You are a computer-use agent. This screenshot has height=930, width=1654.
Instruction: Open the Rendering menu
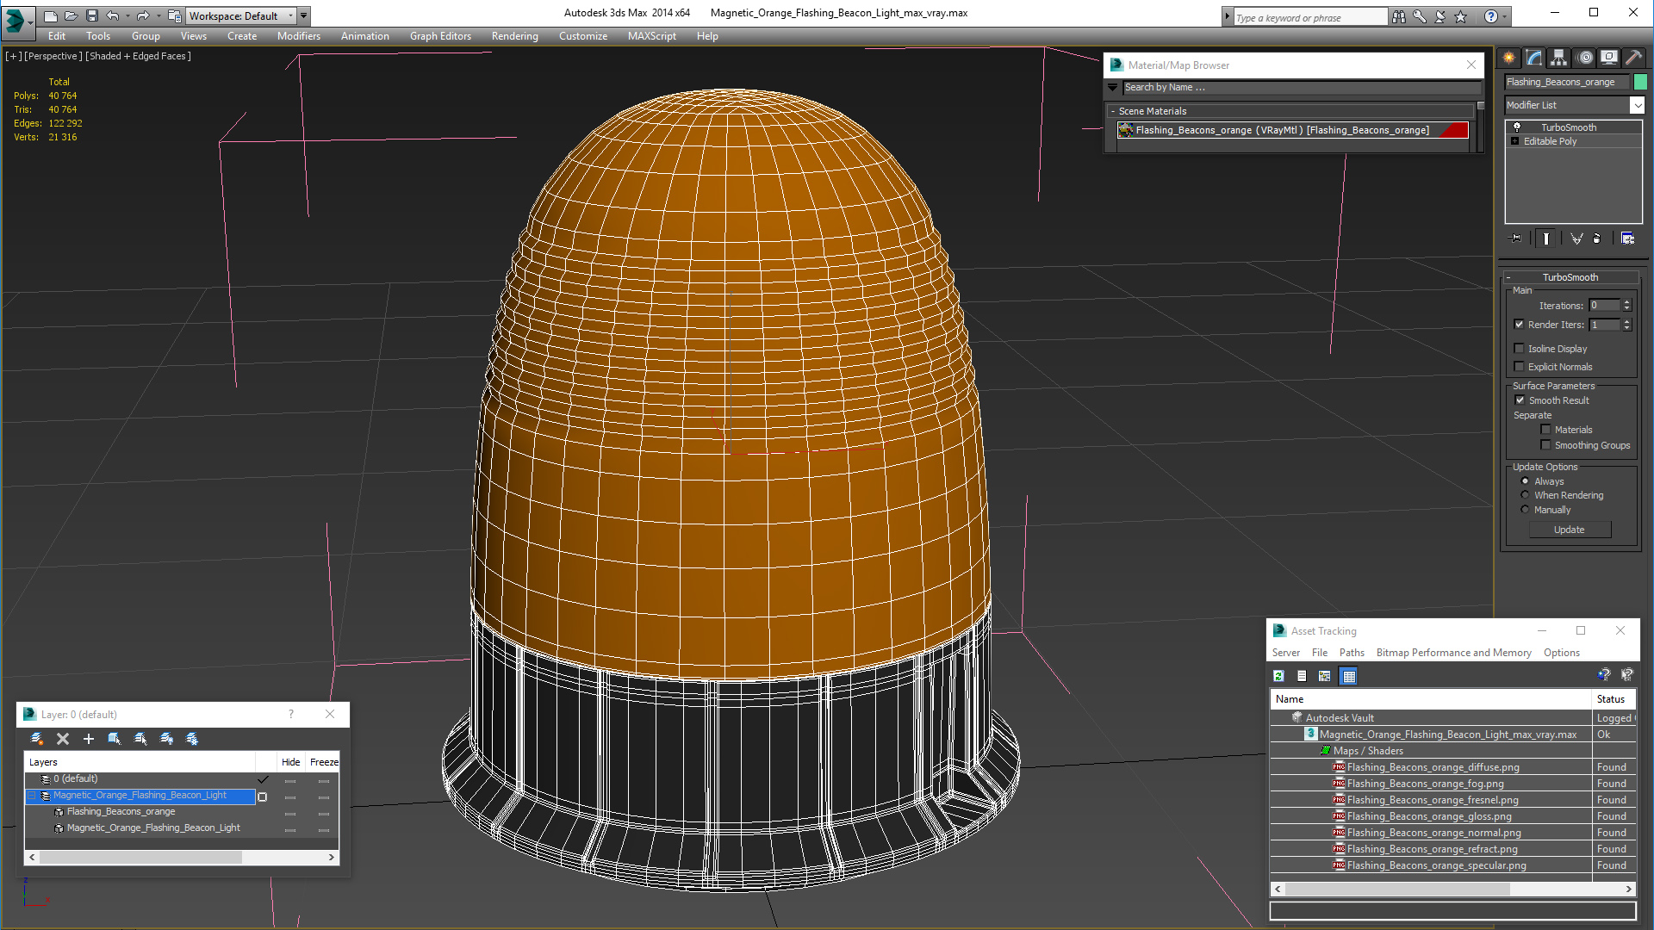514,36
